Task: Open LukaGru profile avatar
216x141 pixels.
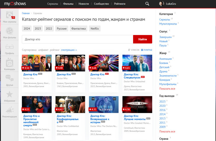Action: tap(161, 4)
